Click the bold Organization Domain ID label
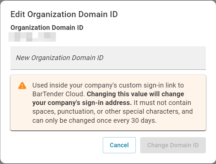The width and height of the screenshot is (216, 164). pos(47,28)
